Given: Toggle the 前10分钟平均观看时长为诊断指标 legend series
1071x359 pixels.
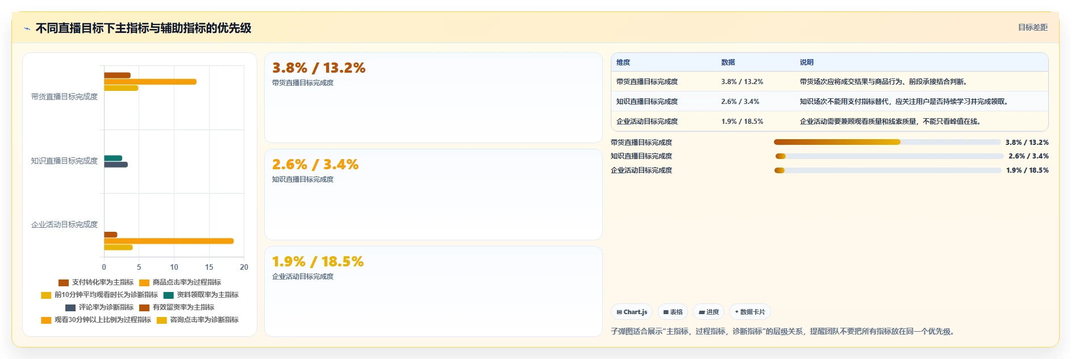Looking at the screenshot, I should (x=99, y=295).
